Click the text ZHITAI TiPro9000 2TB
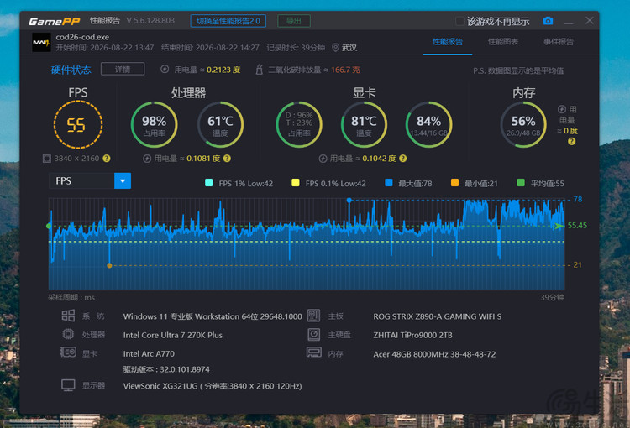Viewport: 630px width, 428px height. click(x=412, y=335)
